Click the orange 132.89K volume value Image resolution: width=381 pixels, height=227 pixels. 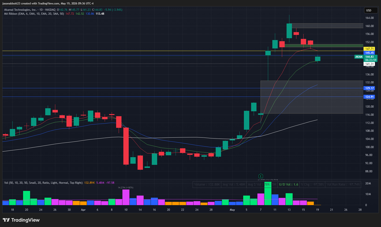(x=90, y=183)
